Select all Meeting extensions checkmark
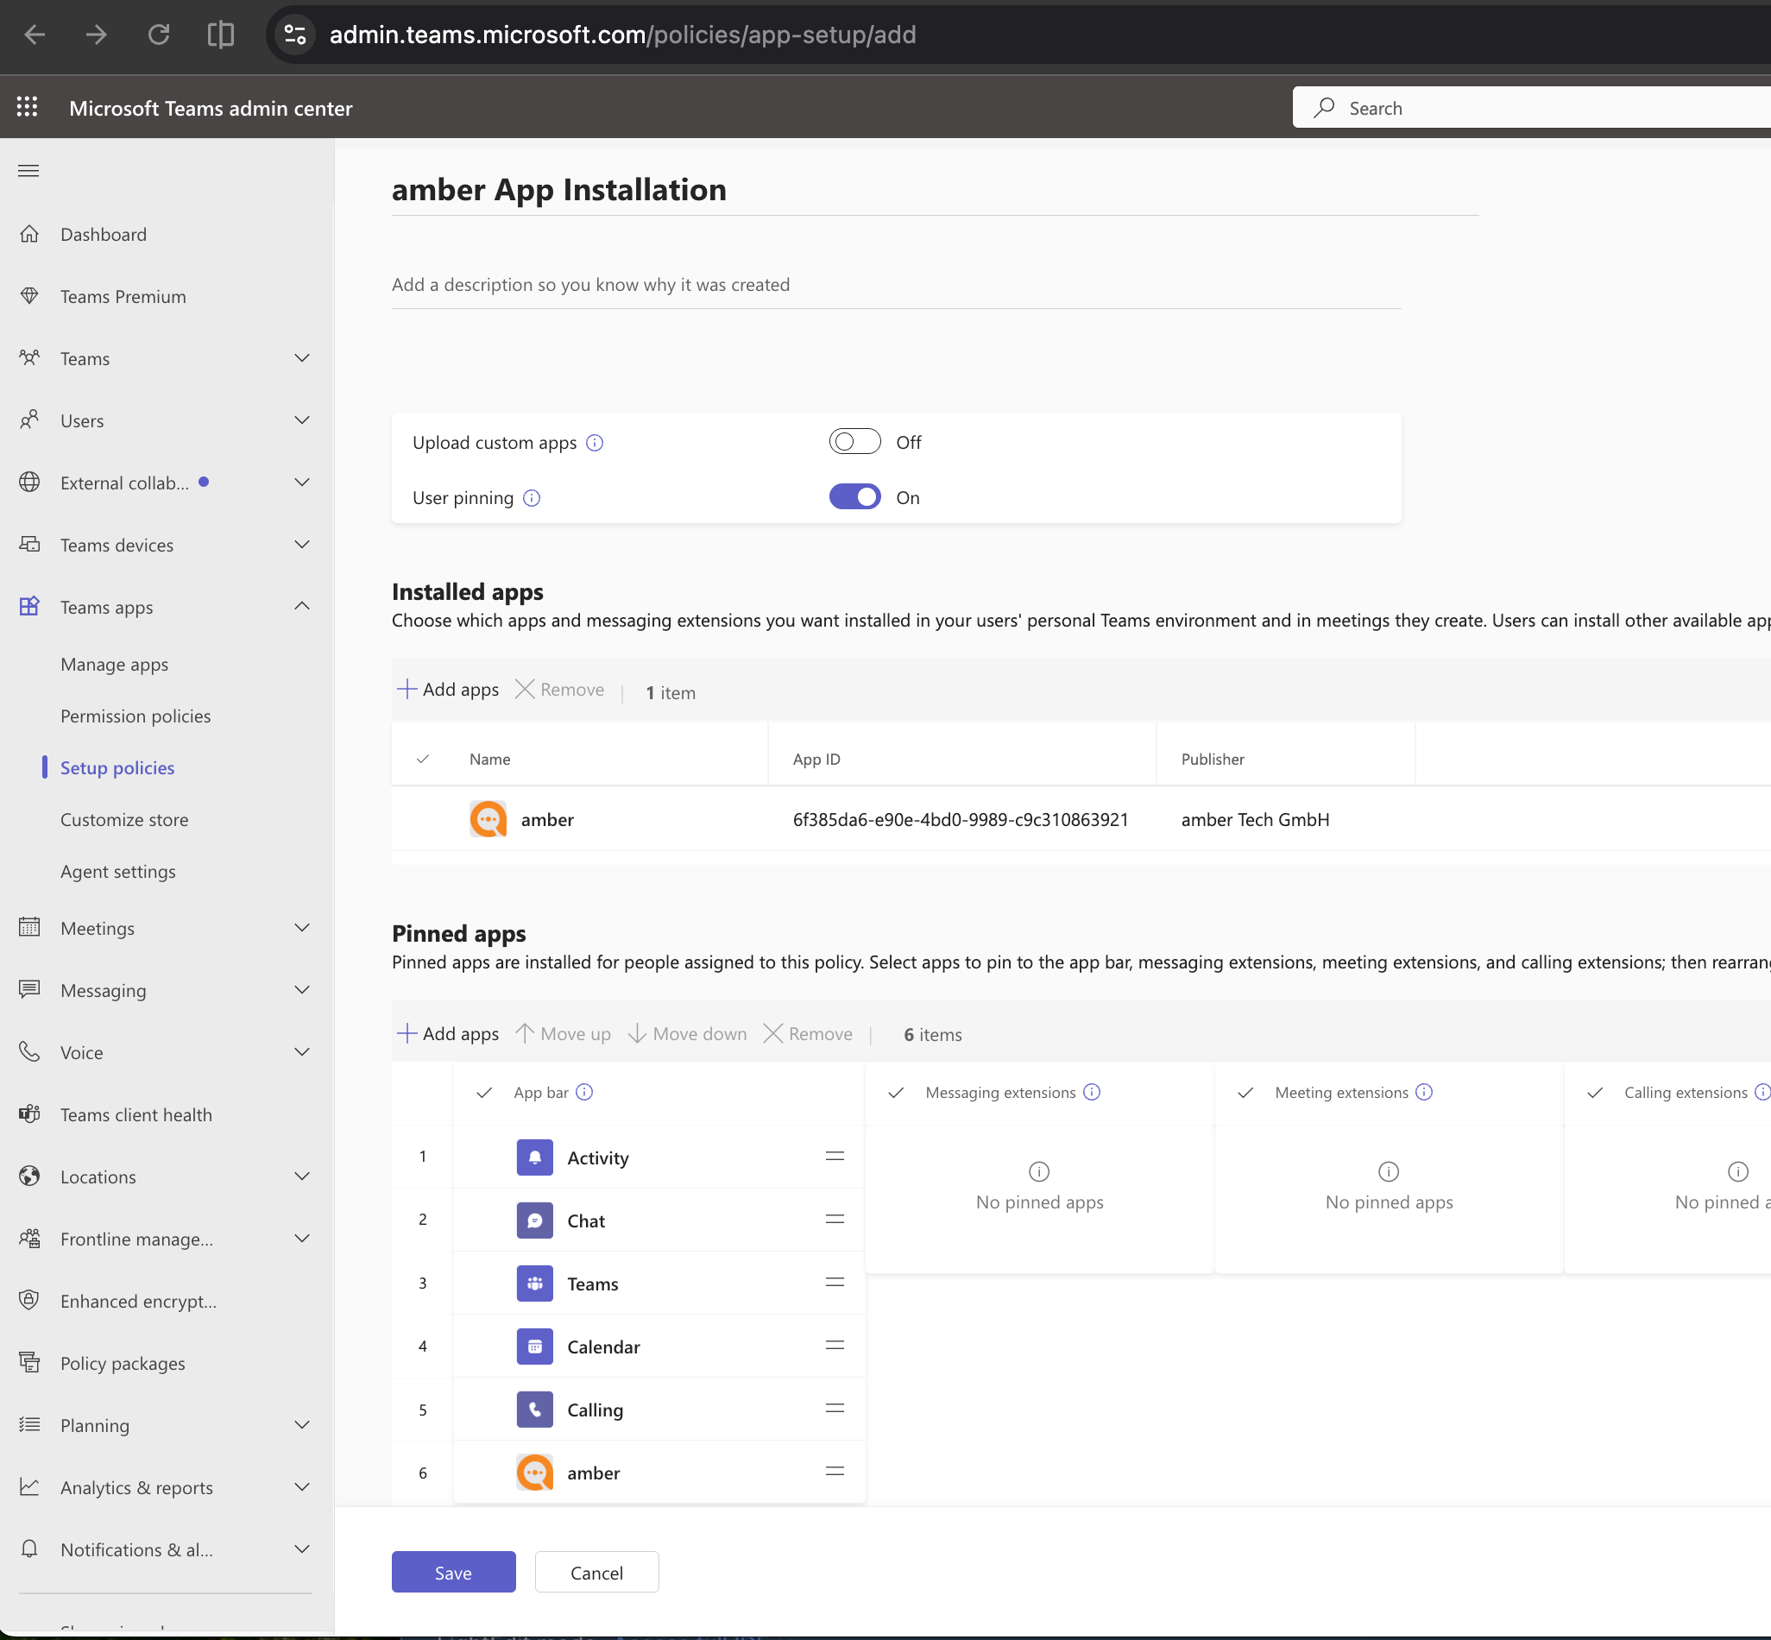 click(x=1245, y=1093)
